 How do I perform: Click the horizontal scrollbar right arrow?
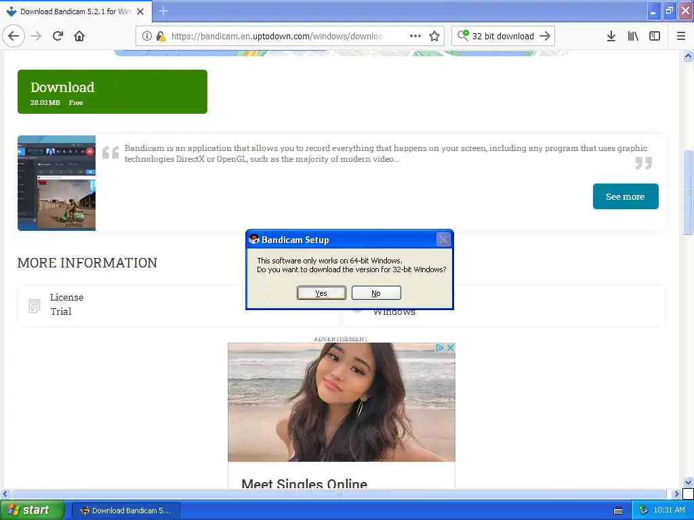(x=676, y=494)
